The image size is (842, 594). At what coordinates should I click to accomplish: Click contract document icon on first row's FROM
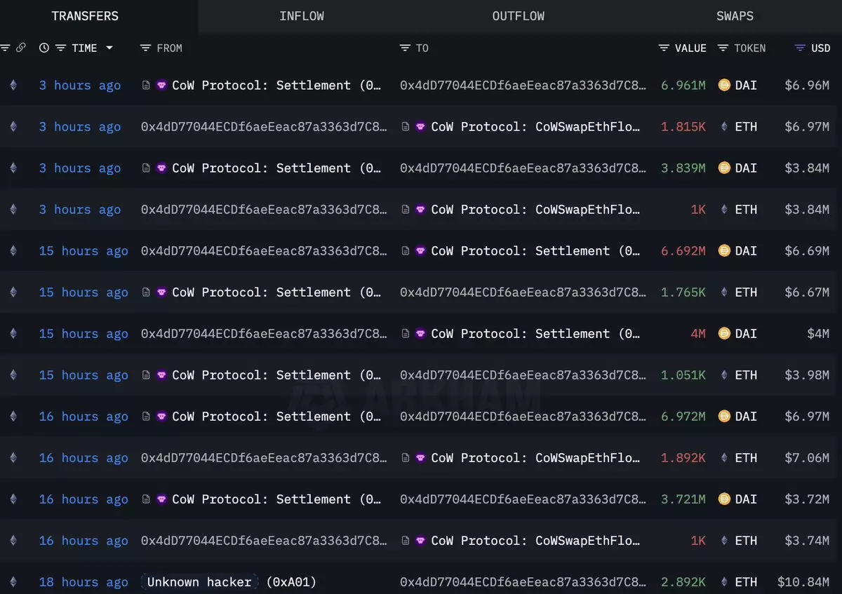click(x=146, y=85)
